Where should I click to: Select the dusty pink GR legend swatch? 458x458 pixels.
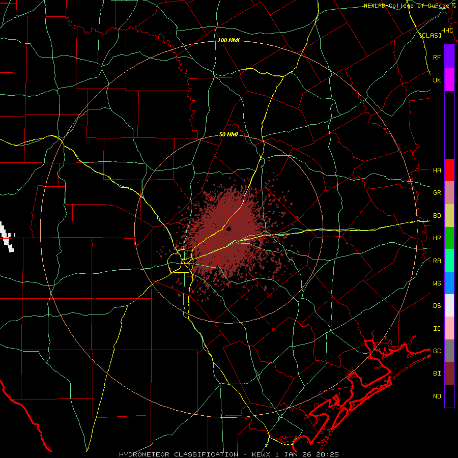click(x=449, y=193)
